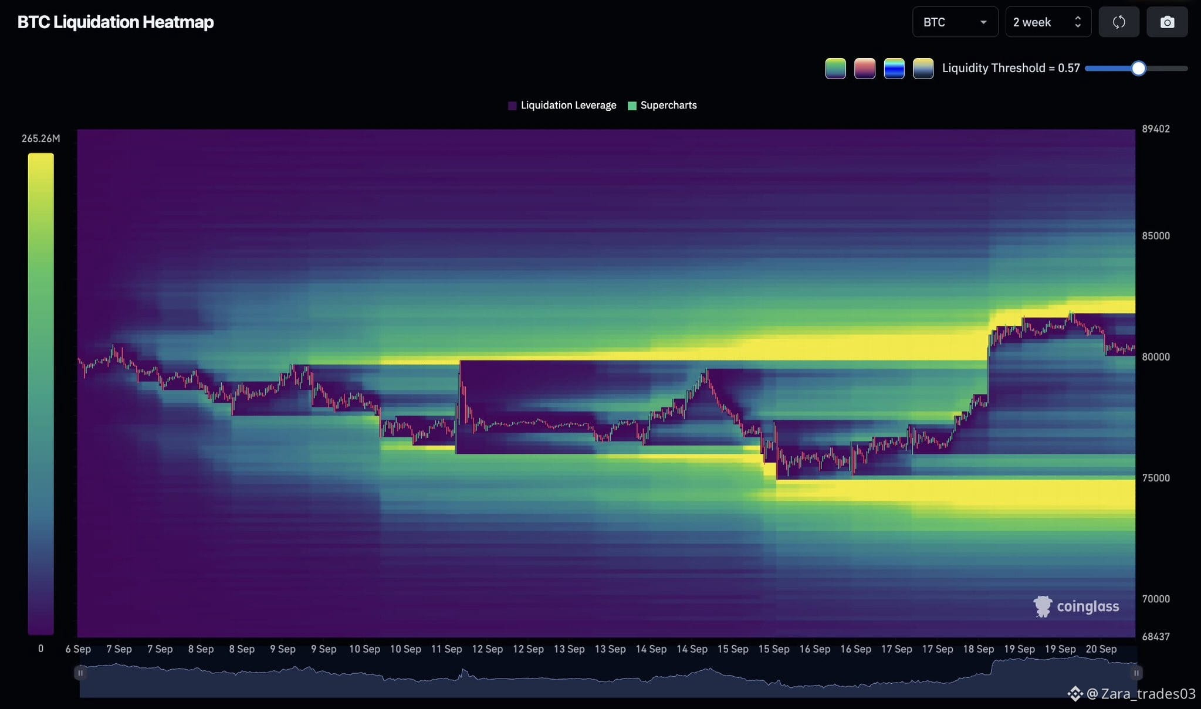The height and width of the screenshot is (709, 1201).
Task: Click the refresh chart icon
Action: pos(1119,22)
